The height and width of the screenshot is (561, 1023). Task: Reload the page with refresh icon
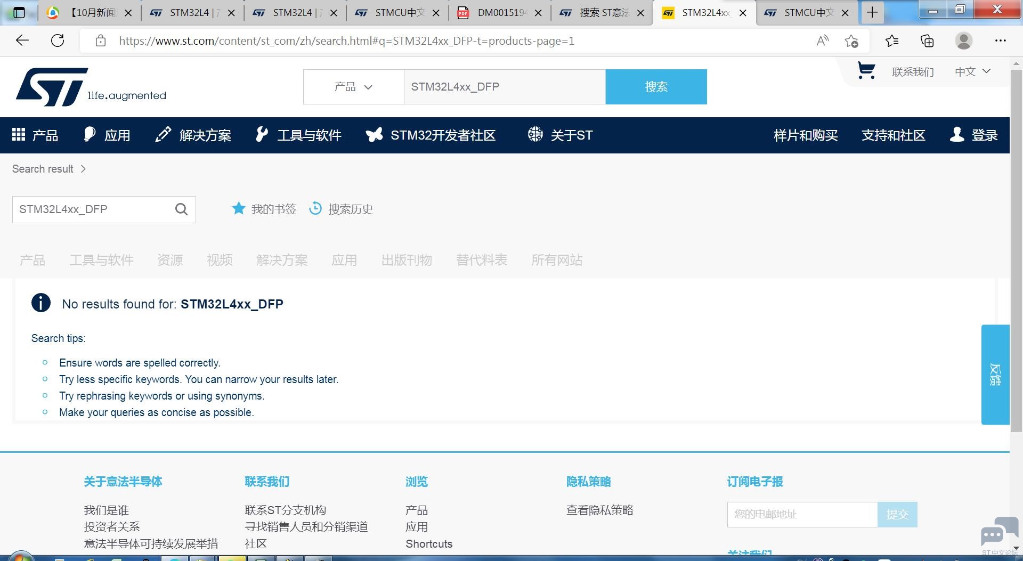(58, 40)
